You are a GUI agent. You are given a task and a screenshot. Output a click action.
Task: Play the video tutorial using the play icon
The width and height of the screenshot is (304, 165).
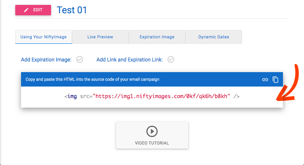coord(152,132)
